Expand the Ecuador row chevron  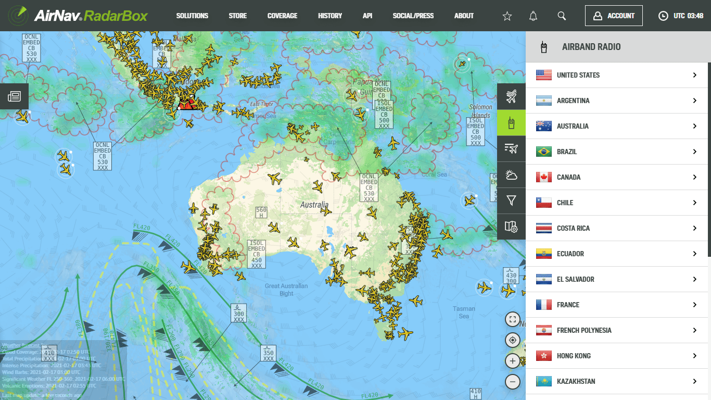[x=695, y=254]
